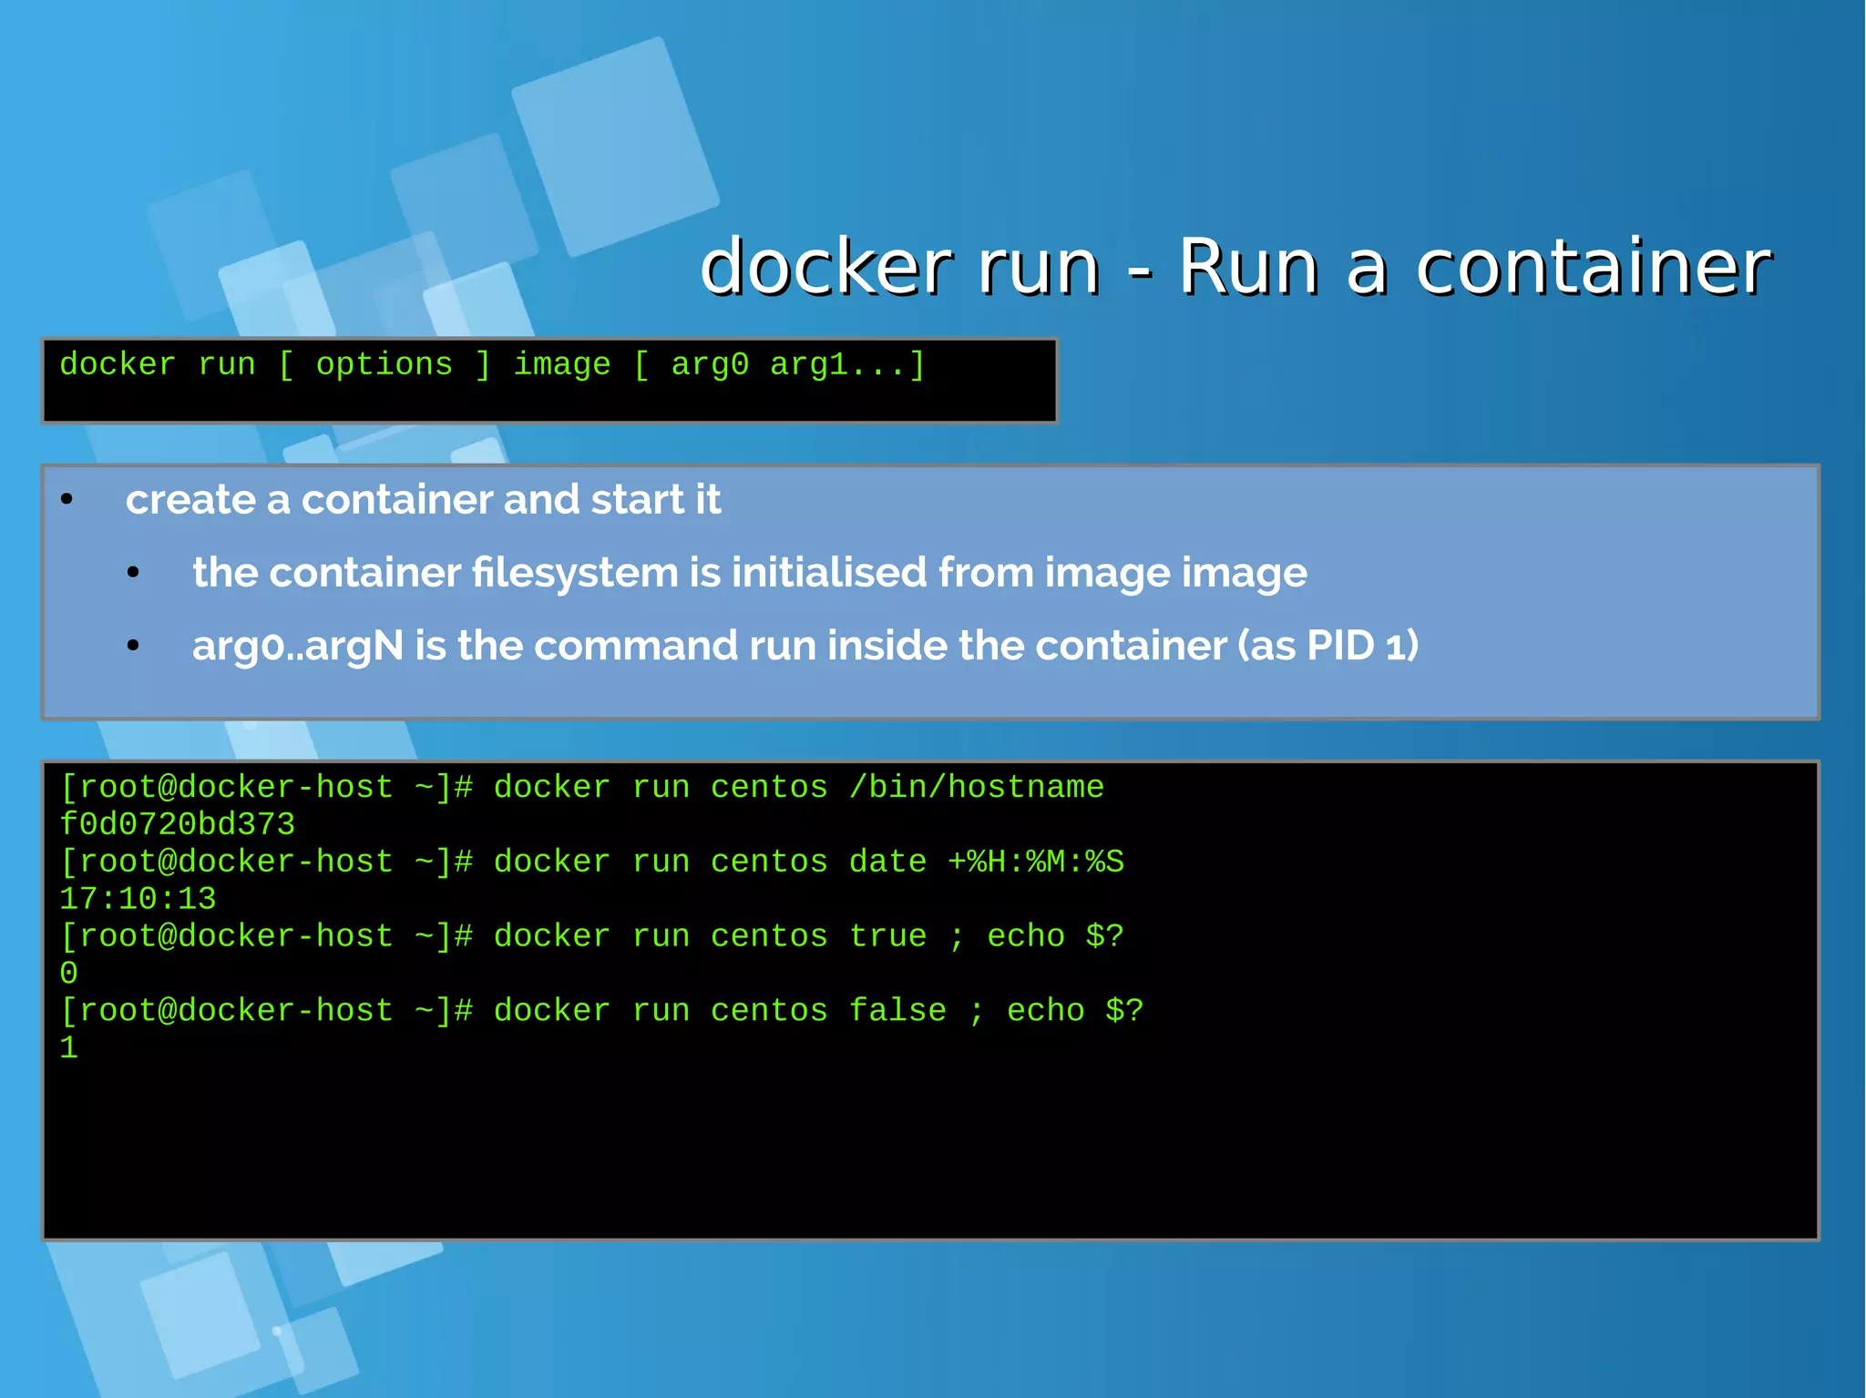Click the exit code output '0'
This screenshot has height=1398, width=1866.
(69, 974)
